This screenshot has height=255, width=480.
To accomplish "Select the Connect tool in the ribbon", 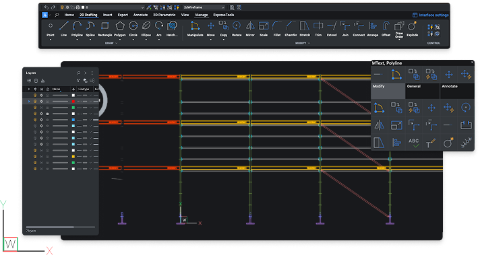I will (359, 29).
